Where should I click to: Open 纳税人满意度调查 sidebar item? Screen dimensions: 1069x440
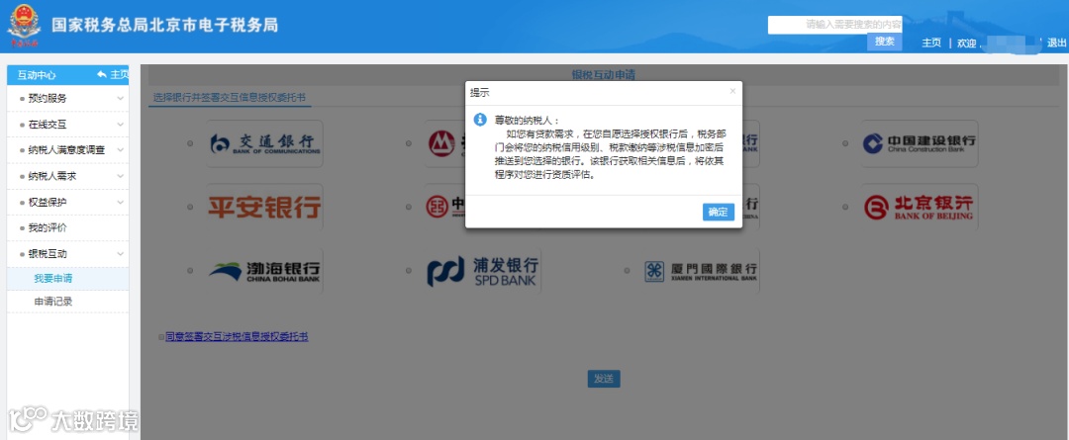(x=67, y=150)
